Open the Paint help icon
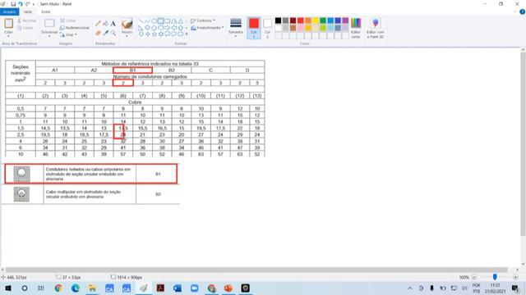This screenshot has width=526, height=295. point(522,11)
